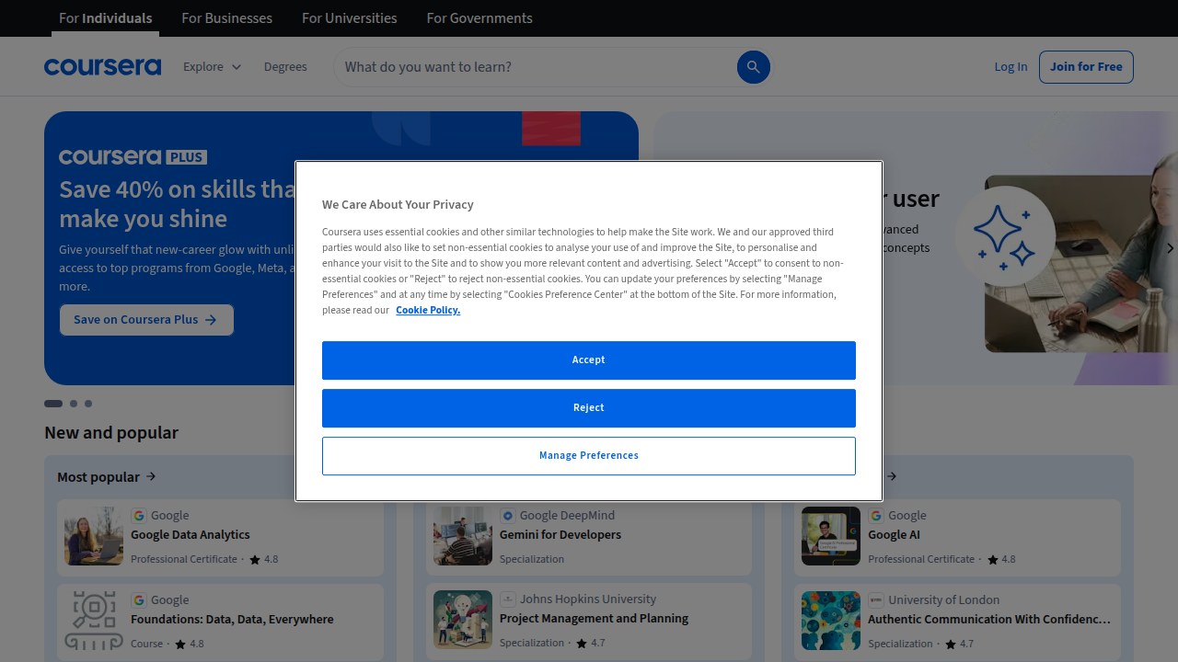Viewport: 1178px width, 662px height.
Task: Open Google AI course thumbnail
Action: [x=831, y=536]
